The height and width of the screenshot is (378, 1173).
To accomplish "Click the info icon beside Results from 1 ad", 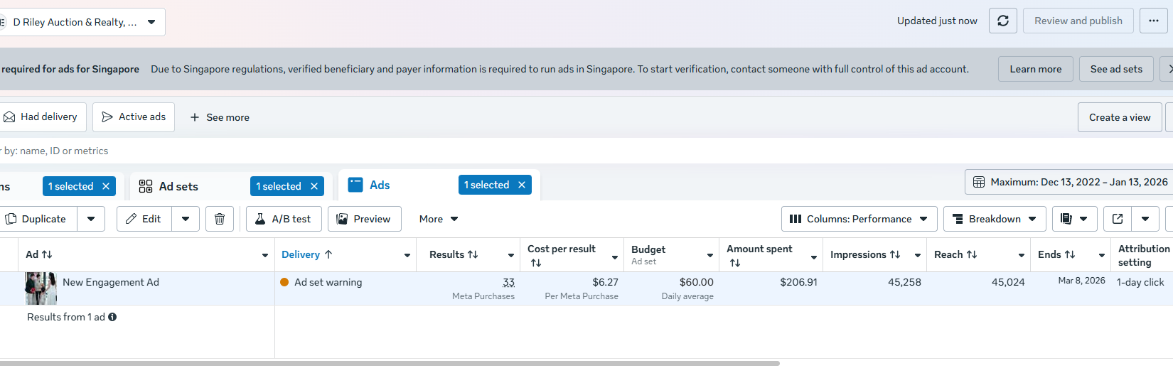I will point(112,317).
